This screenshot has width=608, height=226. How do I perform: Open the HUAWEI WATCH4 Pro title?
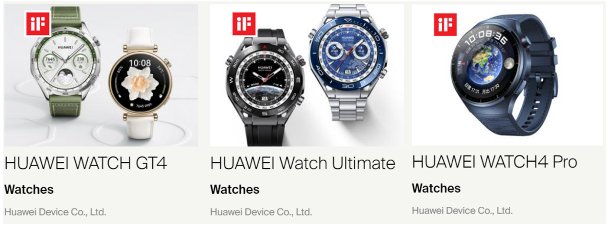tap(494, 162)
